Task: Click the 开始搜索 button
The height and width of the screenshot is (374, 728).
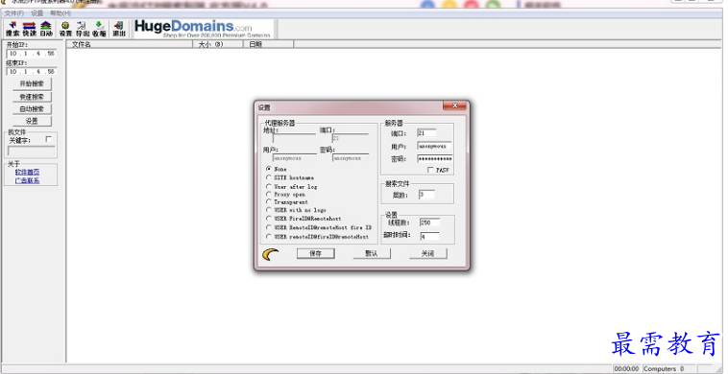Action: [32, 83]
